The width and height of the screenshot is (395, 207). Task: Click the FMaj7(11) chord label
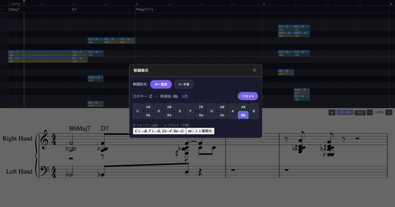(144, 10)
